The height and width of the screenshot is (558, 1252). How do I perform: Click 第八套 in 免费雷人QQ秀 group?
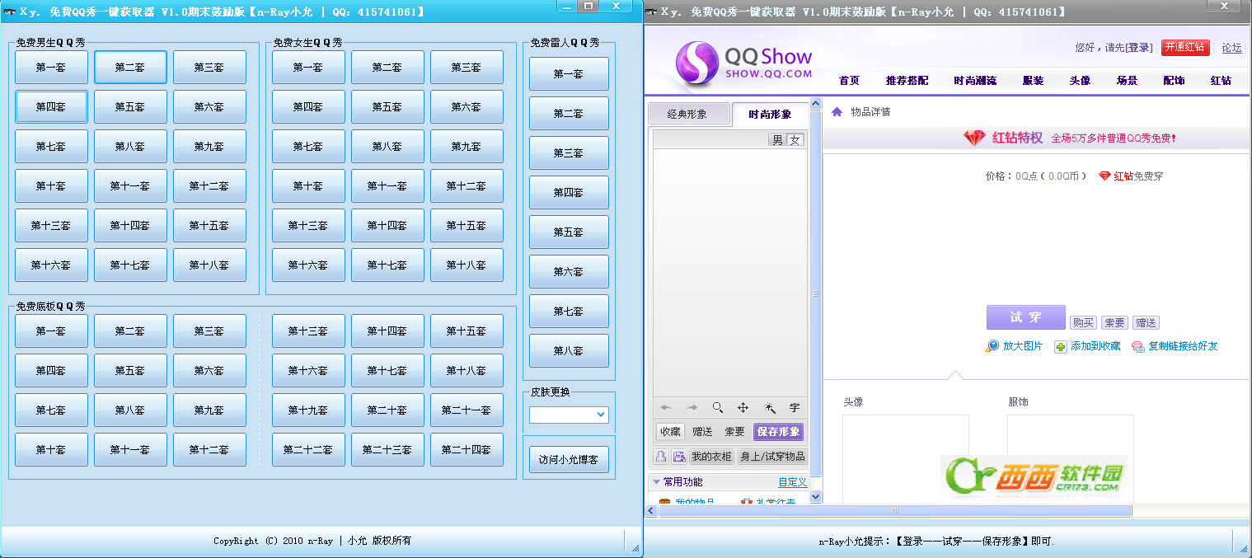569,350
